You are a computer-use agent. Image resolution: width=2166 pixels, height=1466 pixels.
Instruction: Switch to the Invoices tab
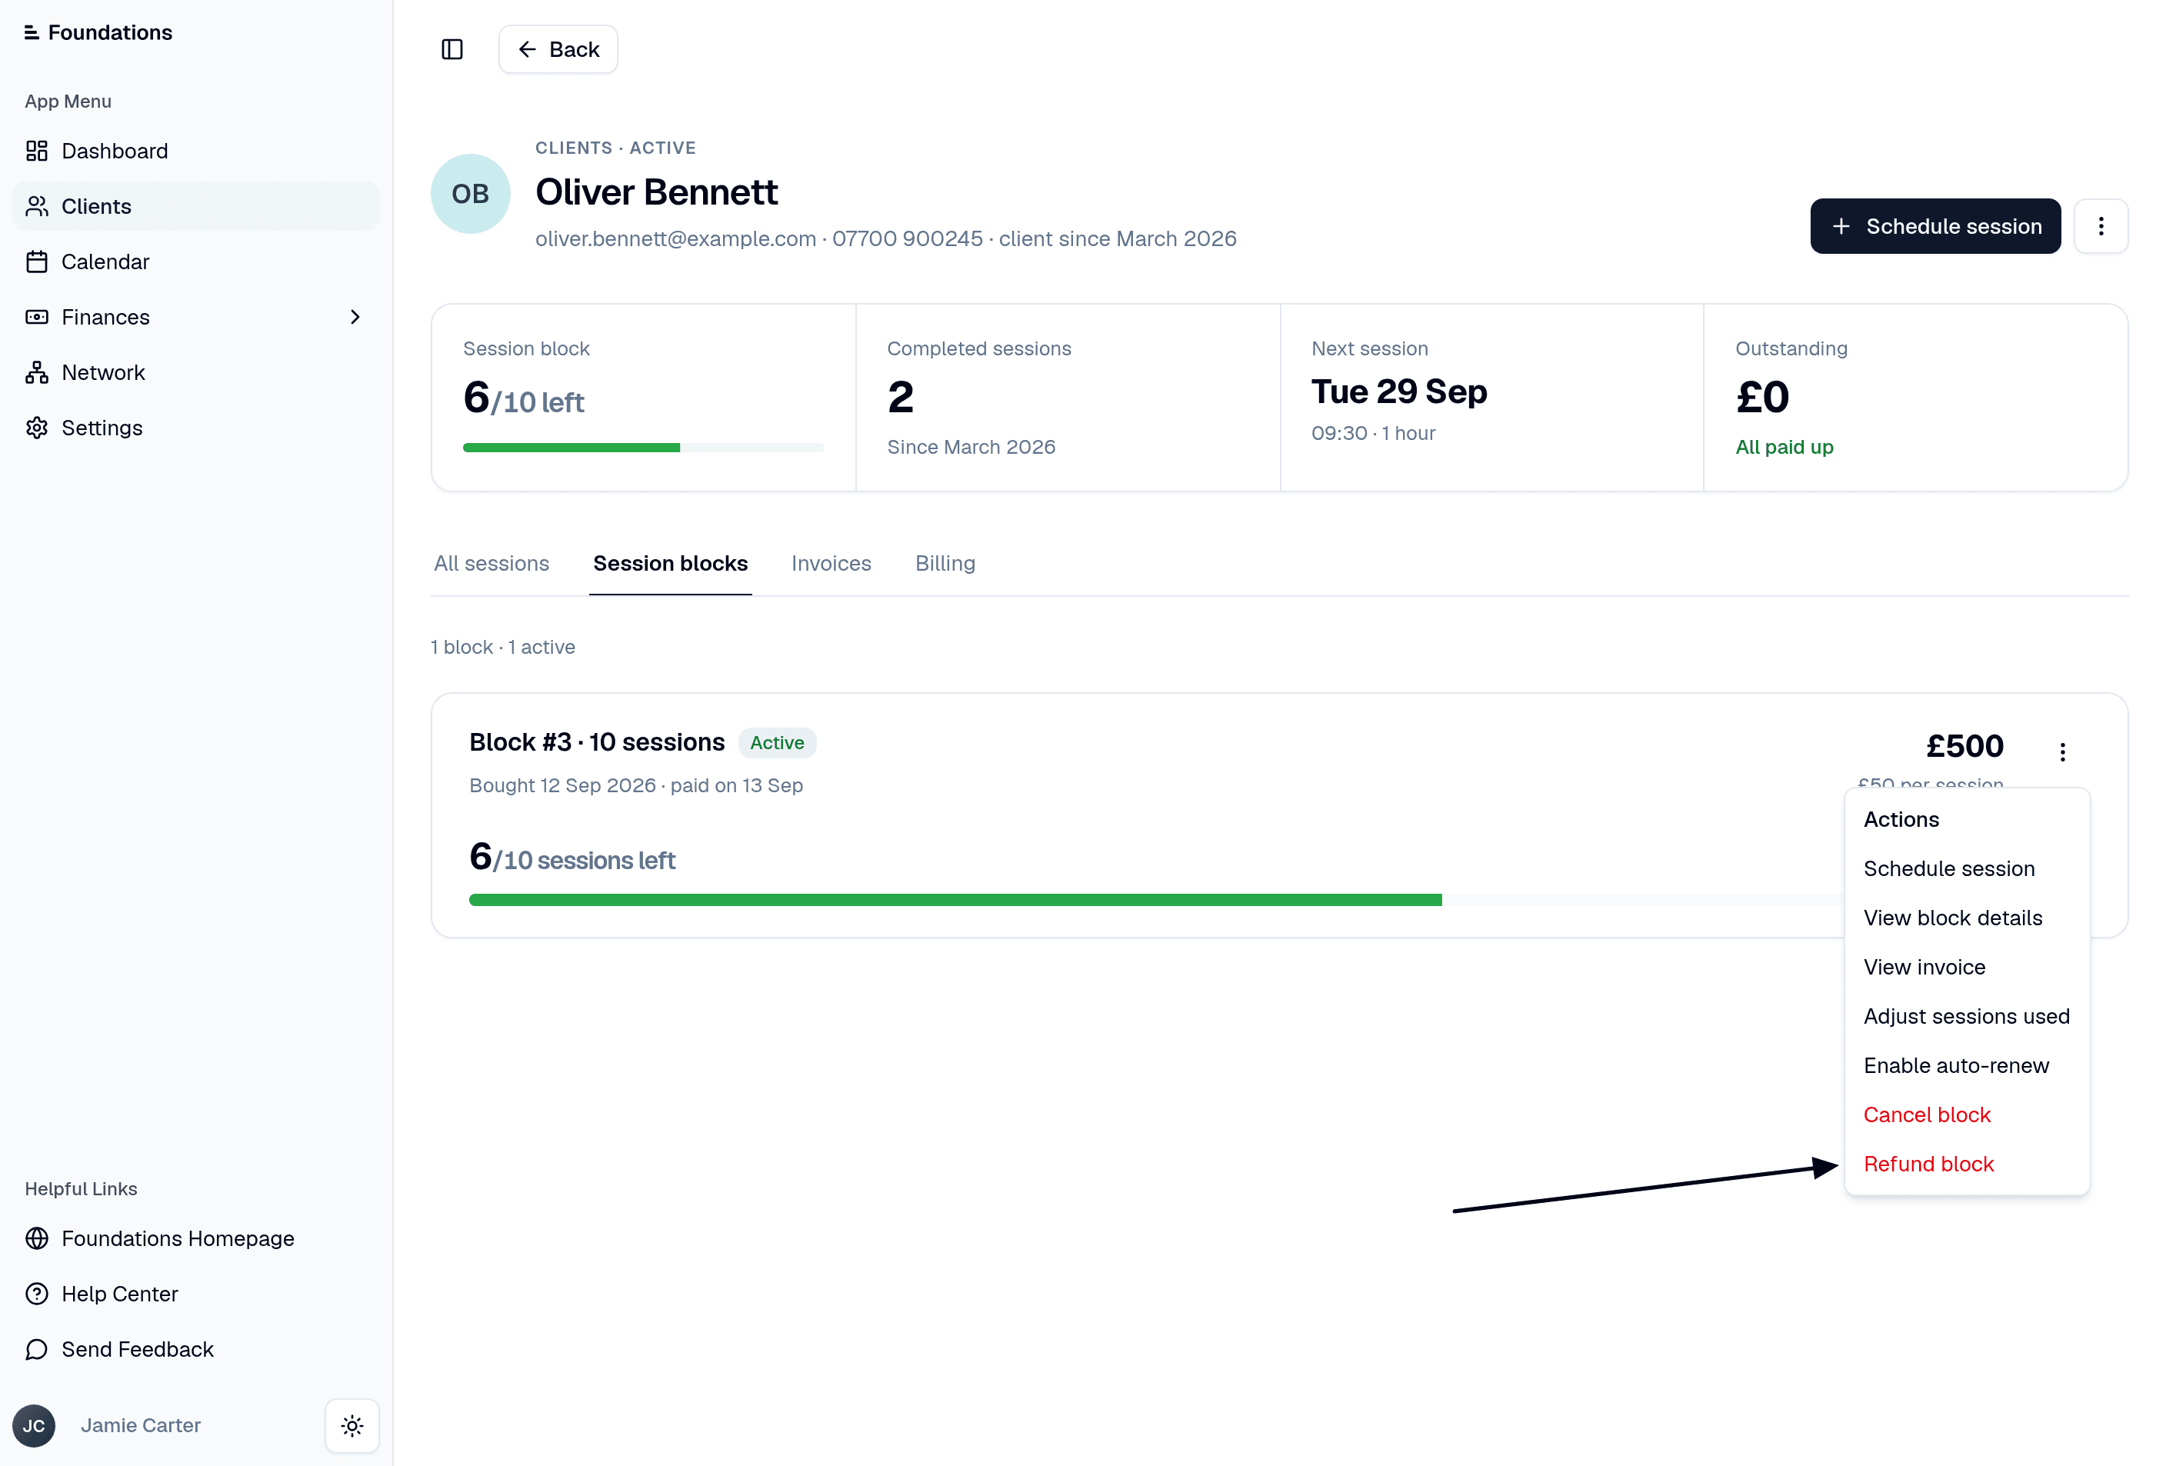[831, 563]
